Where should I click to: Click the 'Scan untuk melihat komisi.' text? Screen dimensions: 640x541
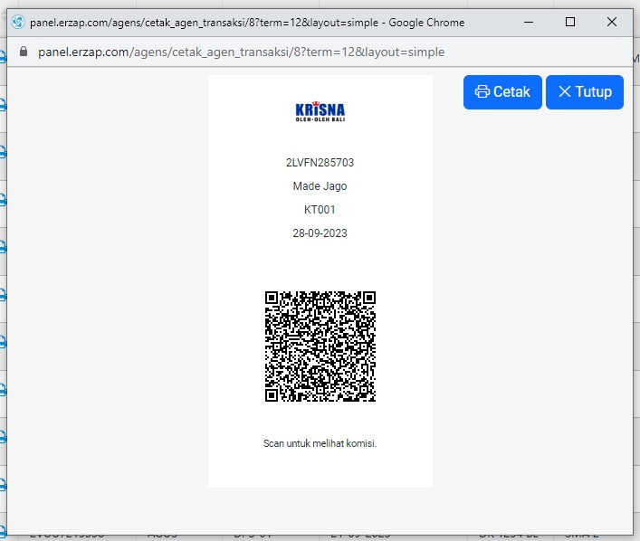click(320, 443)
